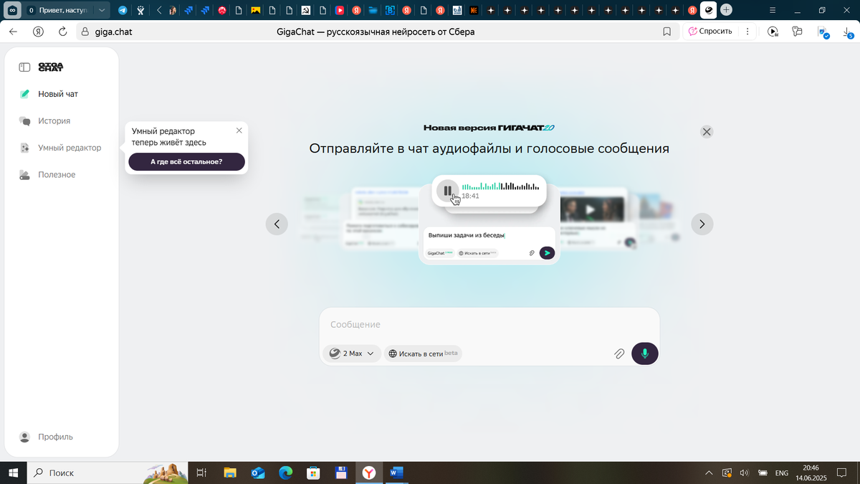Open browser downloads icon
The height and width of the screenshot is (484, 860).
[848, 32]
